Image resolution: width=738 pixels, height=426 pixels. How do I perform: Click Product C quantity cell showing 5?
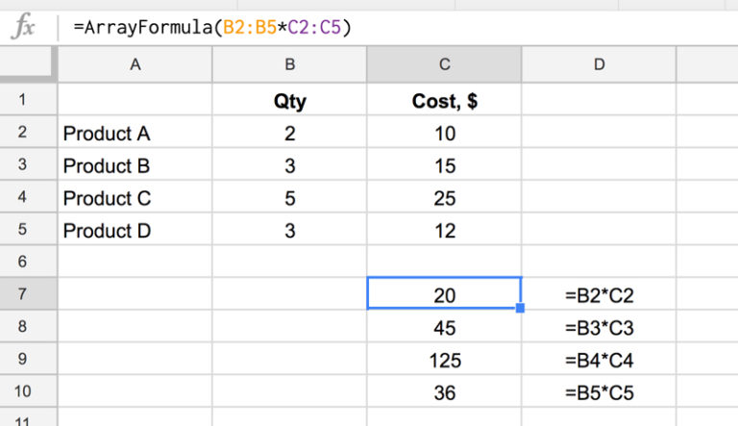(289, 198)
